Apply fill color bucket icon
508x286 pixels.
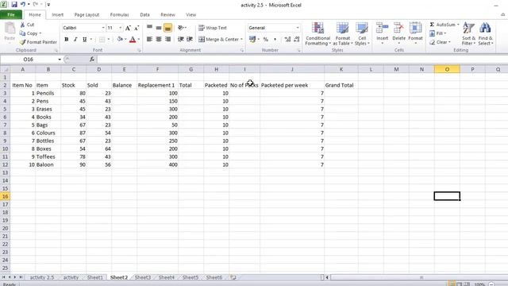click(x=120, y=39)
